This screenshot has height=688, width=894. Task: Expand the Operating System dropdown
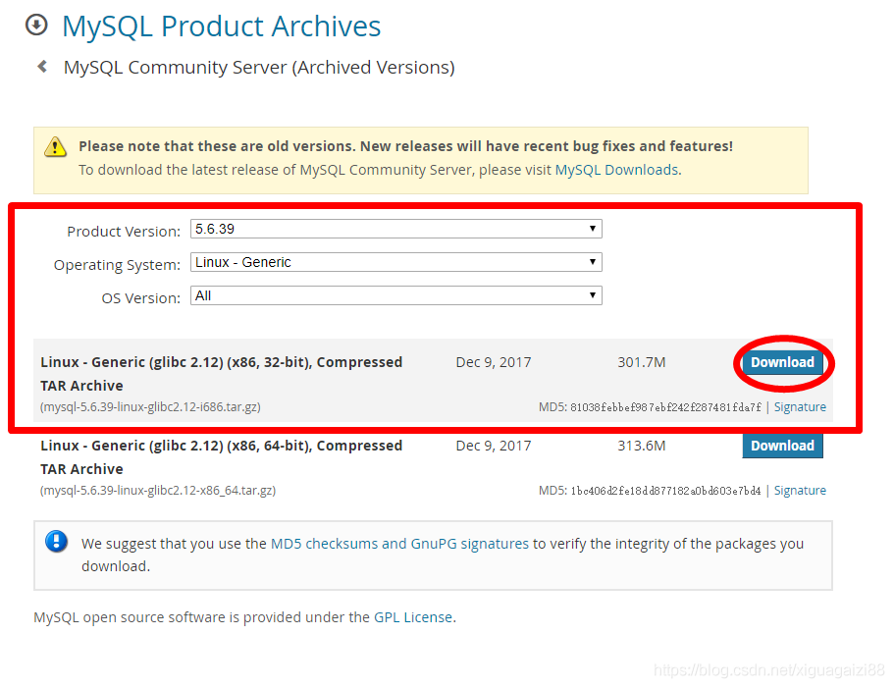(395, 262)
